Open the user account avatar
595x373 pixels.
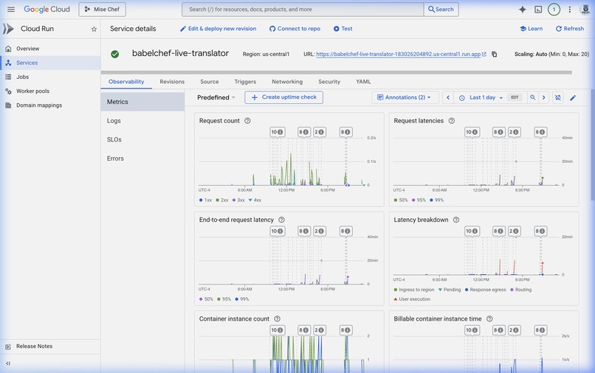click(x=586, y=10)
